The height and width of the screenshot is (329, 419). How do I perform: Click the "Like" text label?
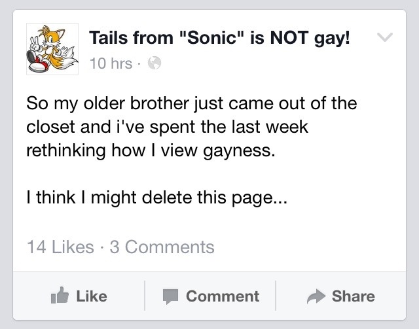[x=91, y=296]
